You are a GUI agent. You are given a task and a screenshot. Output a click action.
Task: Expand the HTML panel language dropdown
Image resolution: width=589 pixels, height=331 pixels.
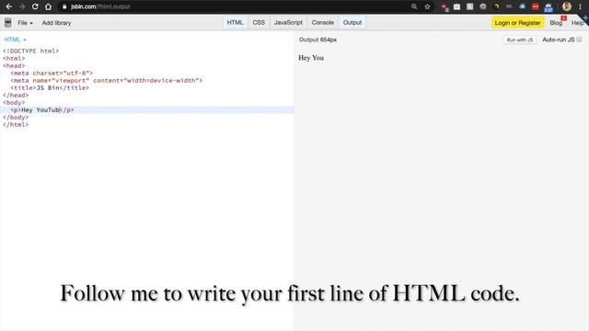point(15,40)
